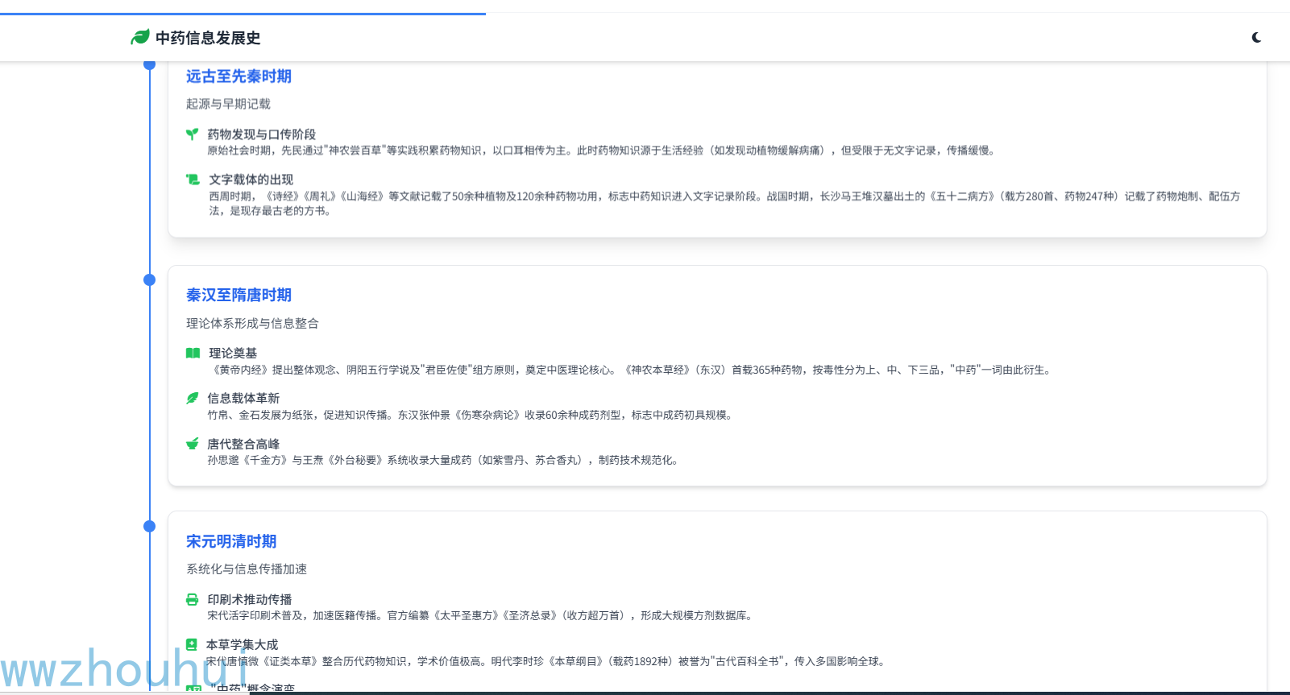Open the 中药信息发展史 site title

coord(208,38)
